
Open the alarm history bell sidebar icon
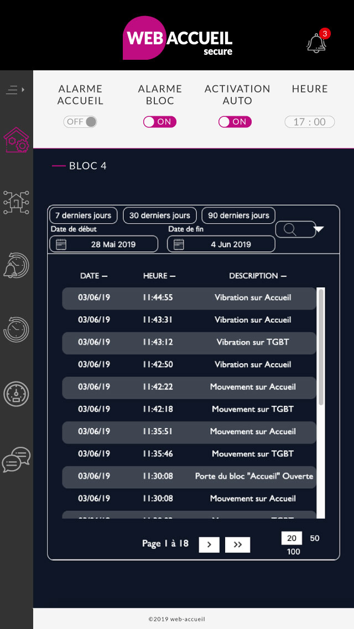(x=17, y=265)
